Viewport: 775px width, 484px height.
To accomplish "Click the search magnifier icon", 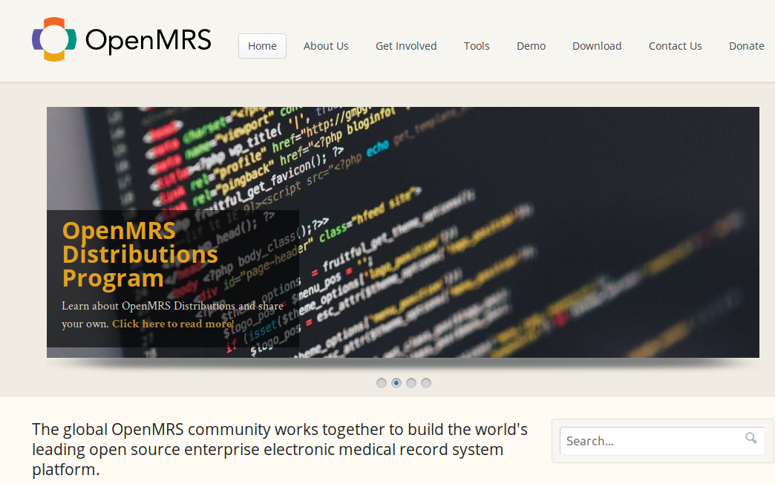I will [x=751, y=438].
